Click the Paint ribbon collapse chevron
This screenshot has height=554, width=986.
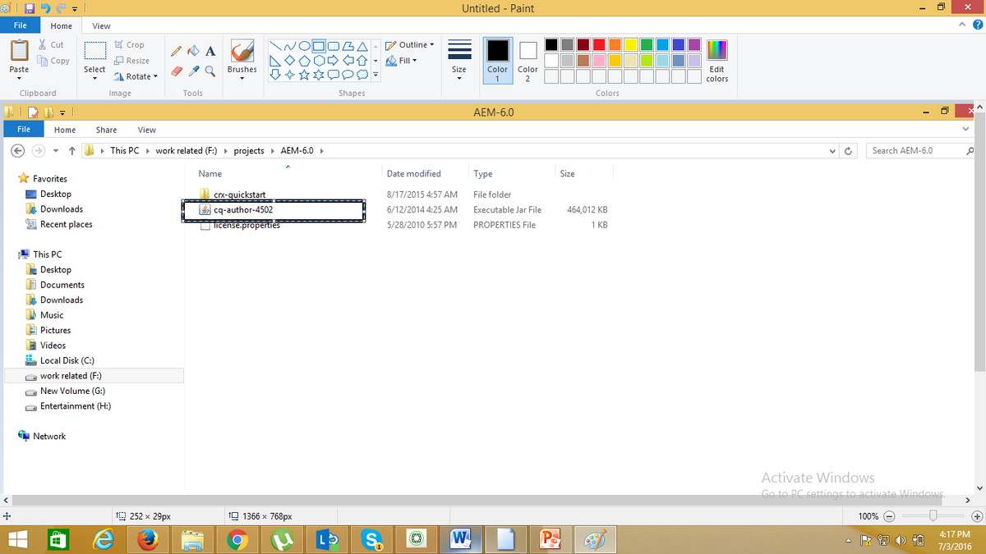962,25
